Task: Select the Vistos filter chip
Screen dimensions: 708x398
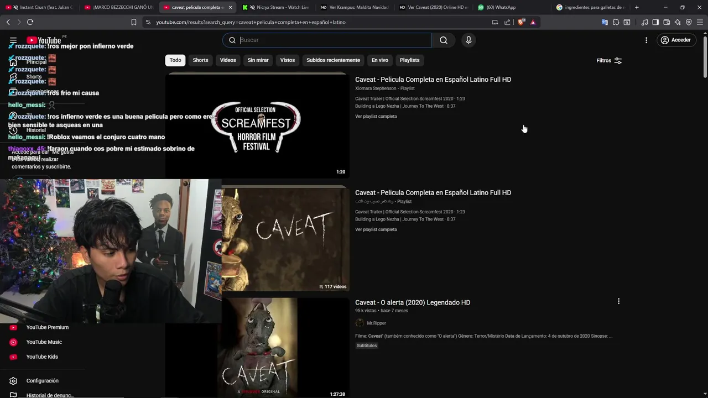Action: pyautogui.click(x=288, y=60)
